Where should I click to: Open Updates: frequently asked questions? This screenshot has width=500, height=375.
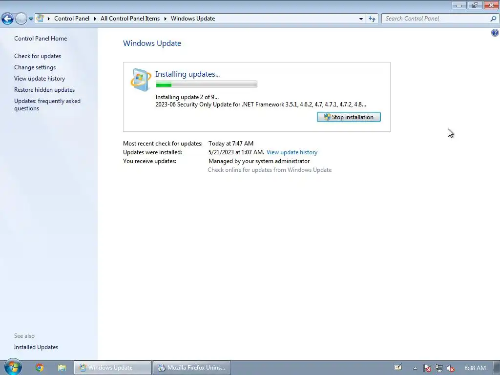coord(47,104)
